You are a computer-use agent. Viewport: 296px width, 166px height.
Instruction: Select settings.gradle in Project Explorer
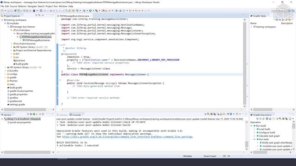click(17, 105)
